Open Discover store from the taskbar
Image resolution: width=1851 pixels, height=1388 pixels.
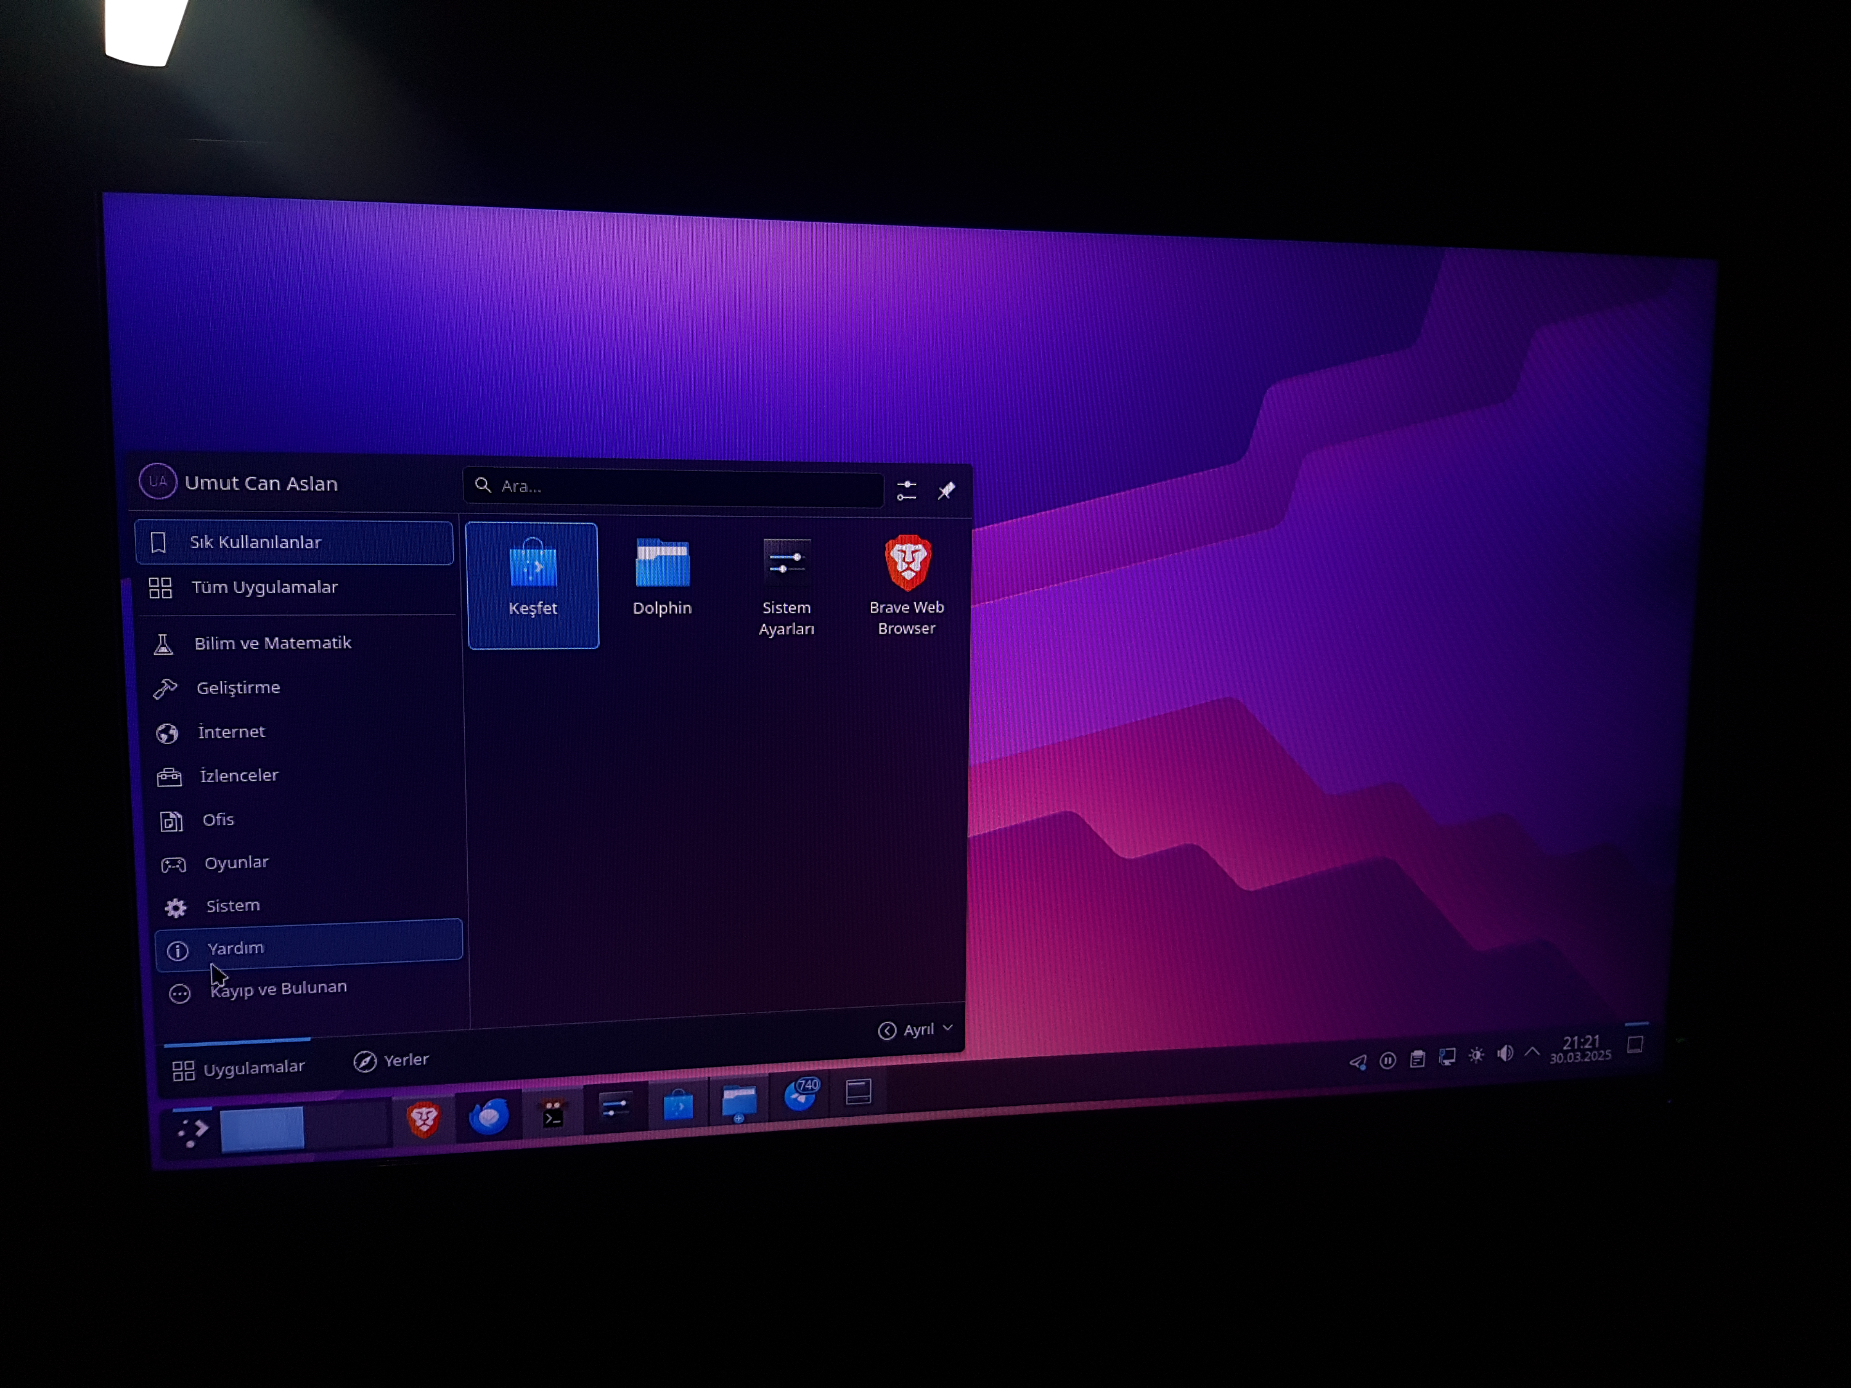click(x=678, y=1105)
